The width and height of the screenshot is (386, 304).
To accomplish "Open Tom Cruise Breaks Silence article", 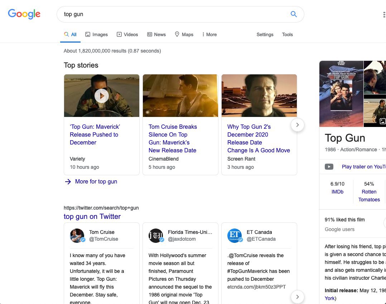I will point(172,138).
